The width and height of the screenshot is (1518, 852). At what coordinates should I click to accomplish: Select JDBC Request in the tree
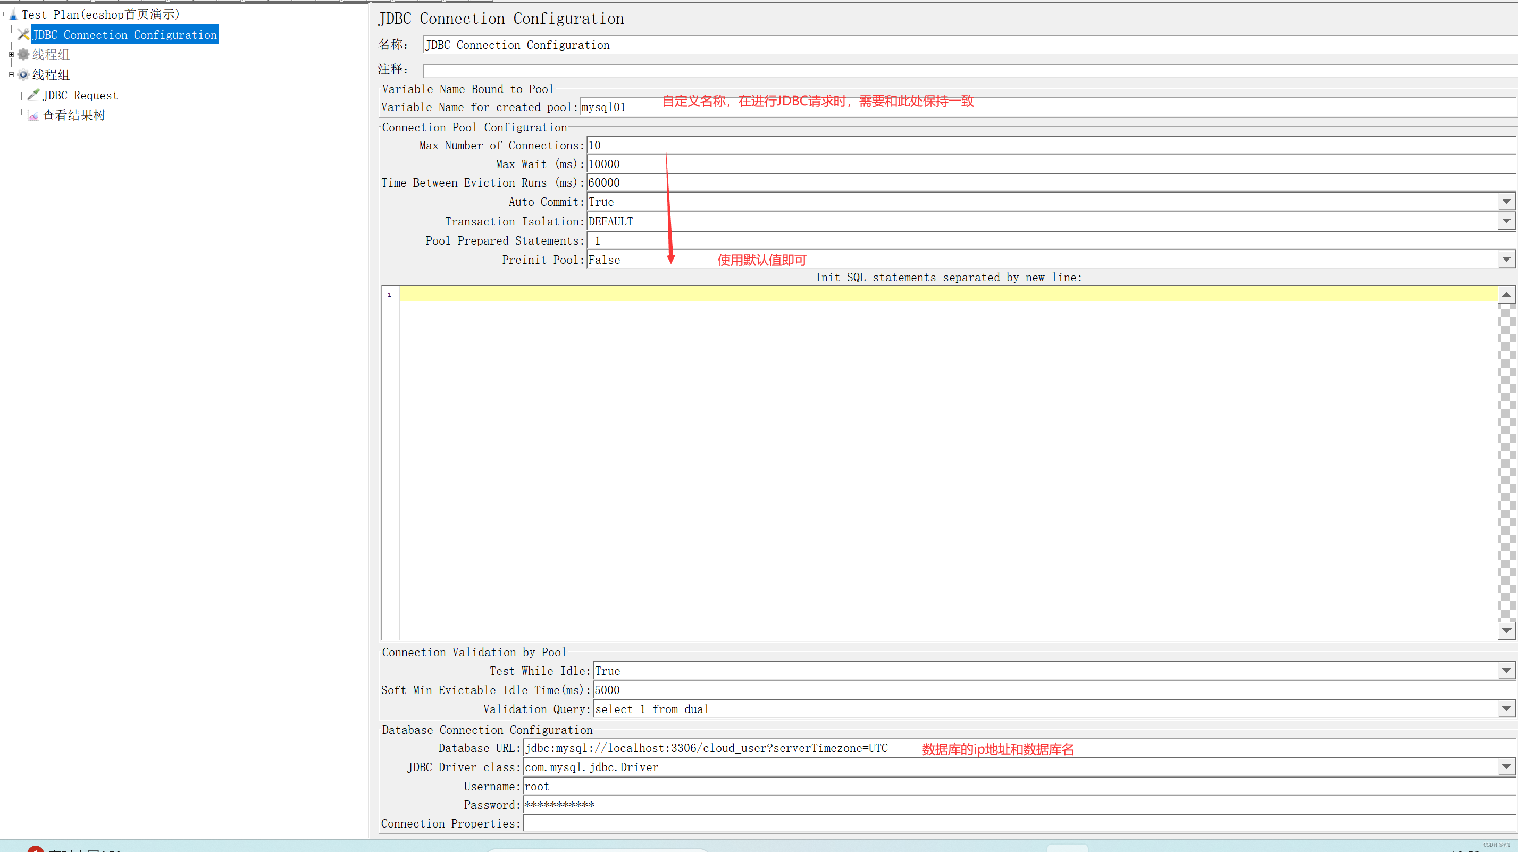[x=80, y=96]
